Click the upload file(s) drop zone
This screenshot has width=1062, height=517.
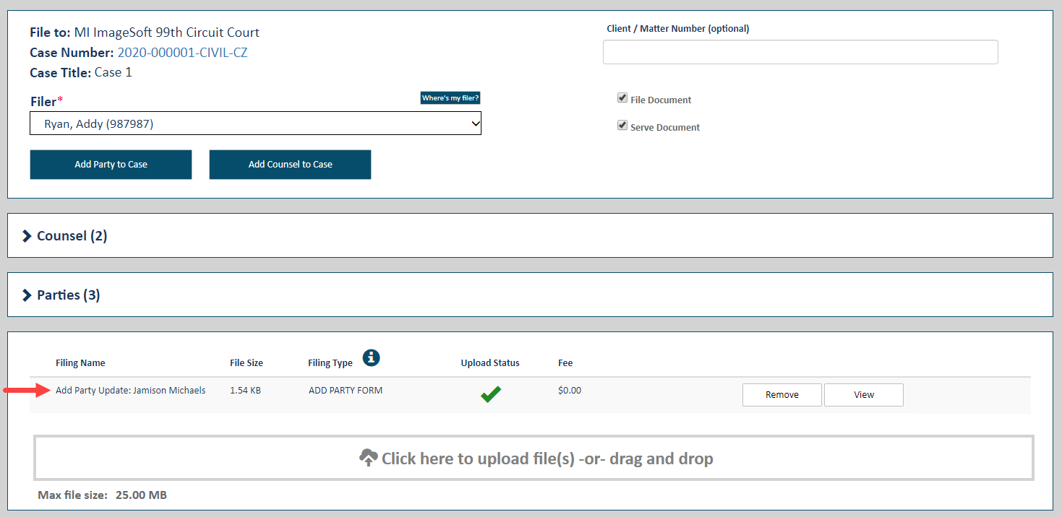[x=534, y=458]
